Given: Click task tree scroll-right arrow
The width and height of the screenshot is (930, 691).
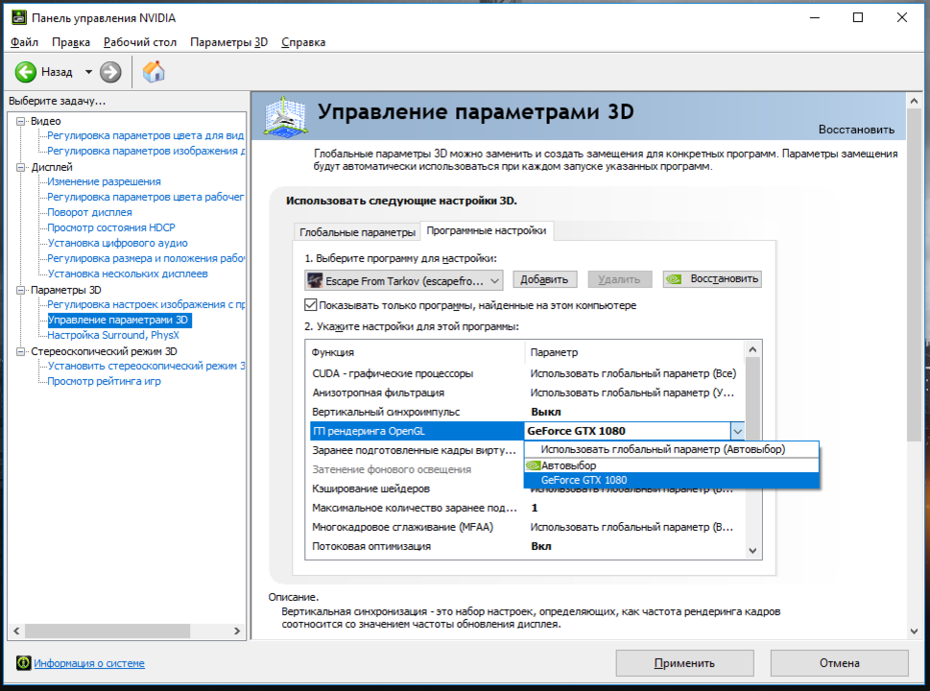Looking at the screenshot, I should click(237, 631).
